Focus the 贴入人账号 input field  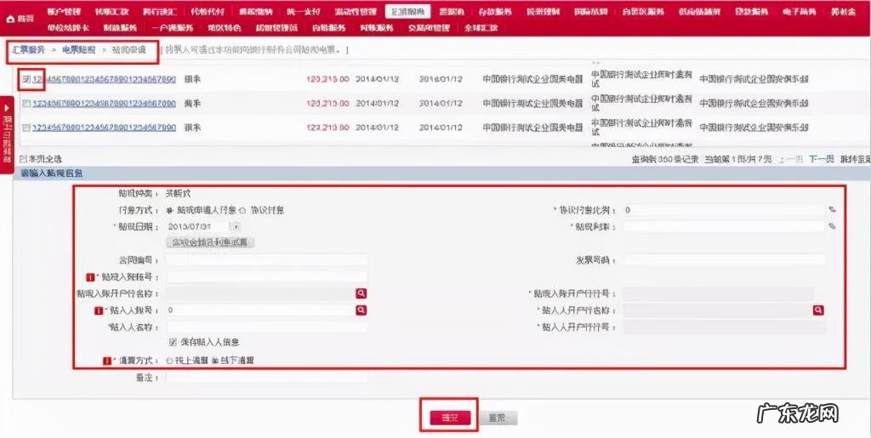[x=260, y=310]
